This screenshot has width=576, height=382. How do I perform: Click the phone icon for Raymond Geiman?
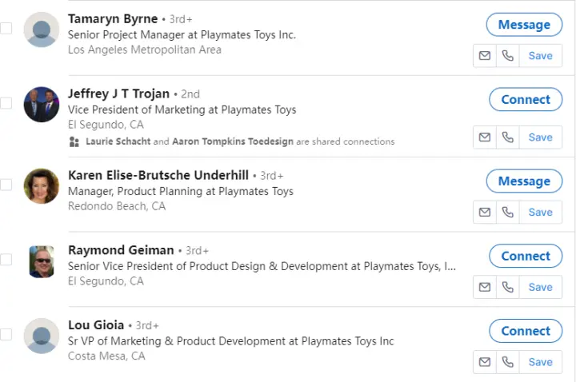click(x=507, y=287)
